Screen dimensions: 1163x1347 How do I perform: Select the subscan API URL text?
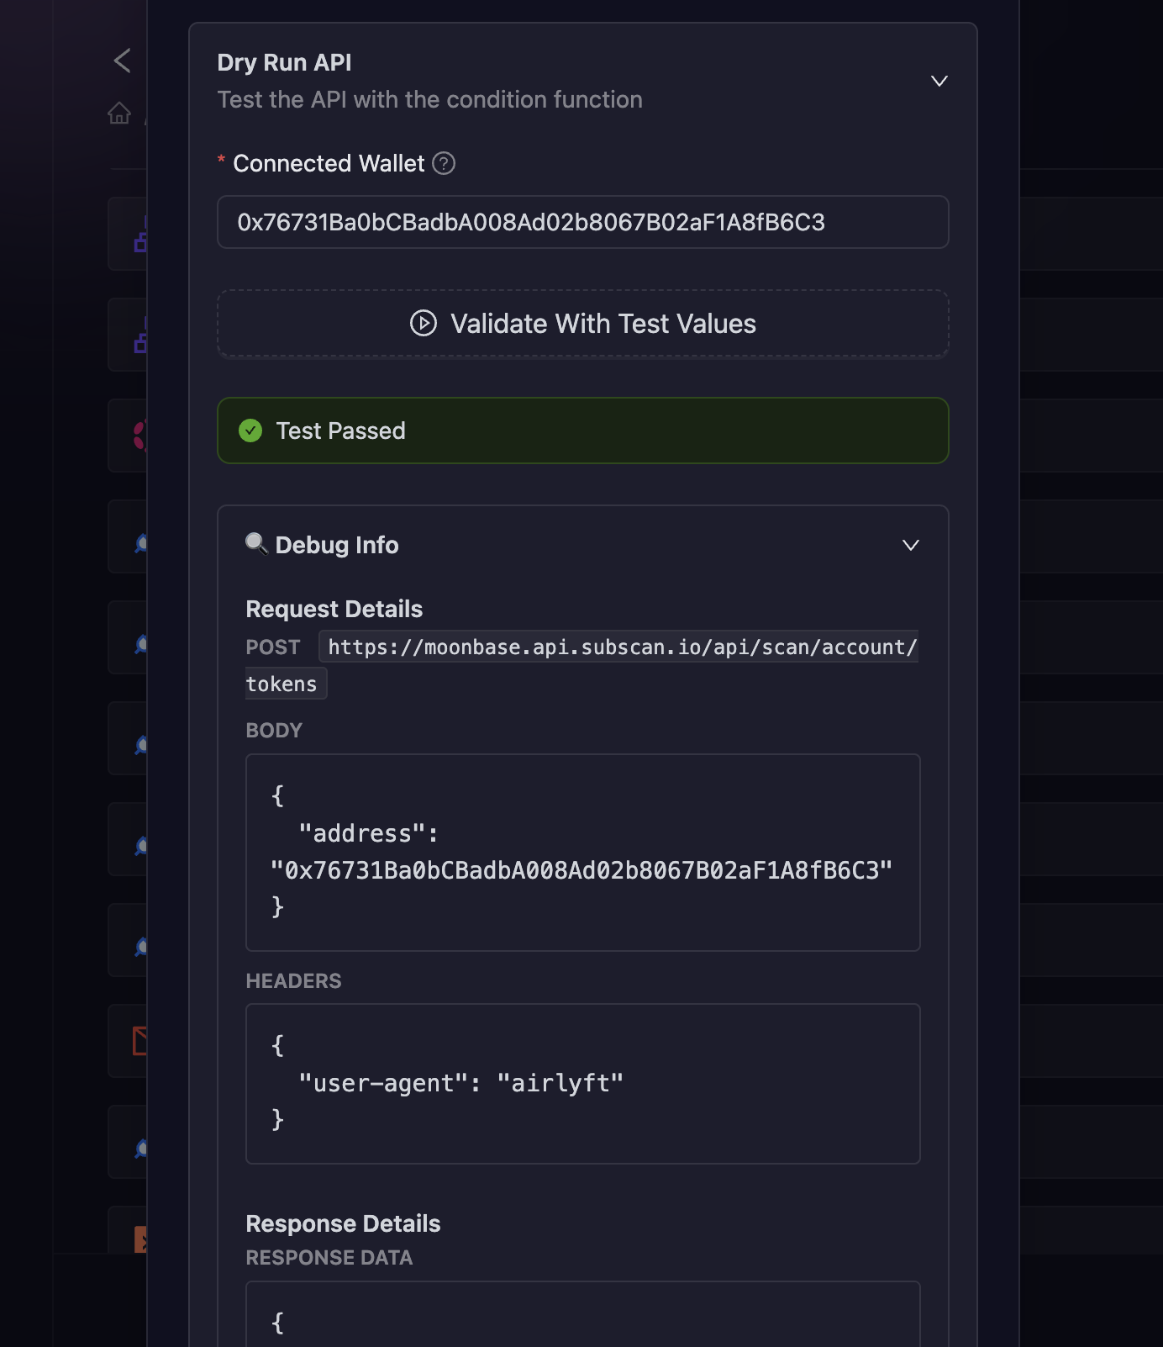click(622, 647)
